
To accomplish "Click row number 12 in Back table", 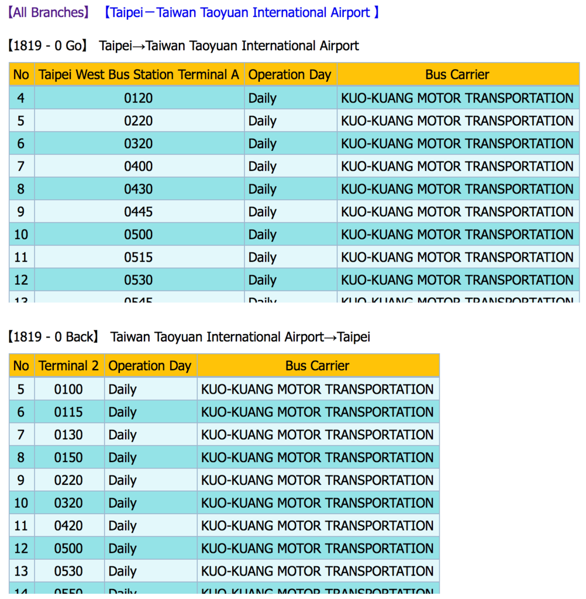I will pos(21,548).
